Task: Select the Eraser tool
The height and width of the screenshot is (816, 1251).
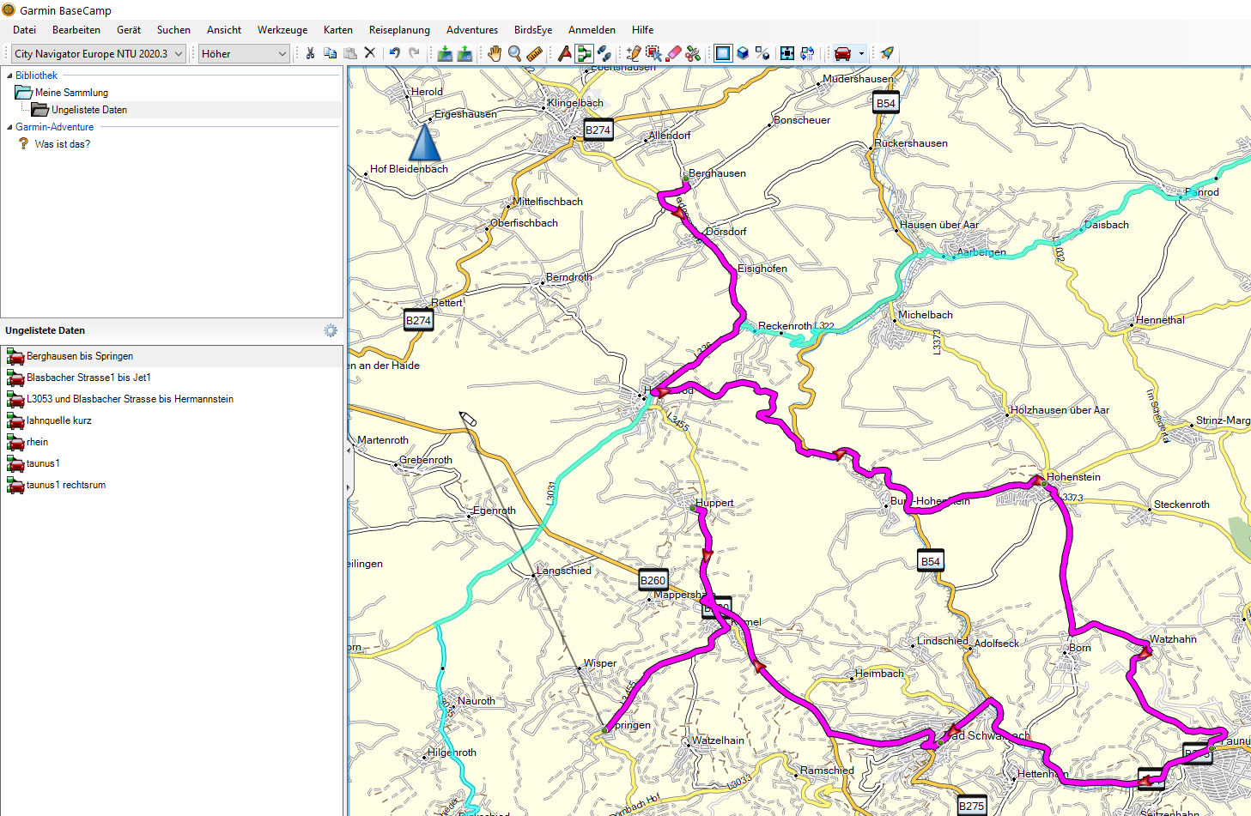Action: tap(673, 53)
